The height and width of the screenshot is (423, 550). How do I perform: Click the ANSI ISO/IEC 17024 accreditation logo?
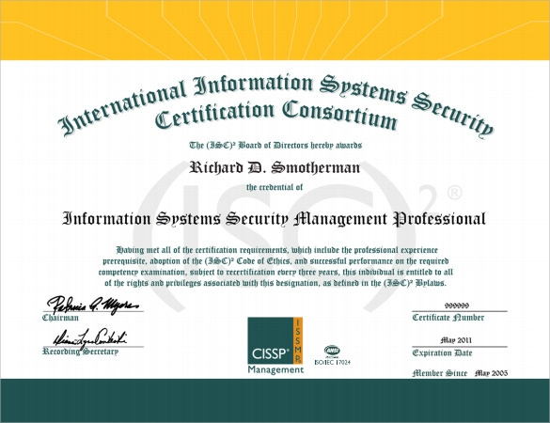tap(332, 355)
